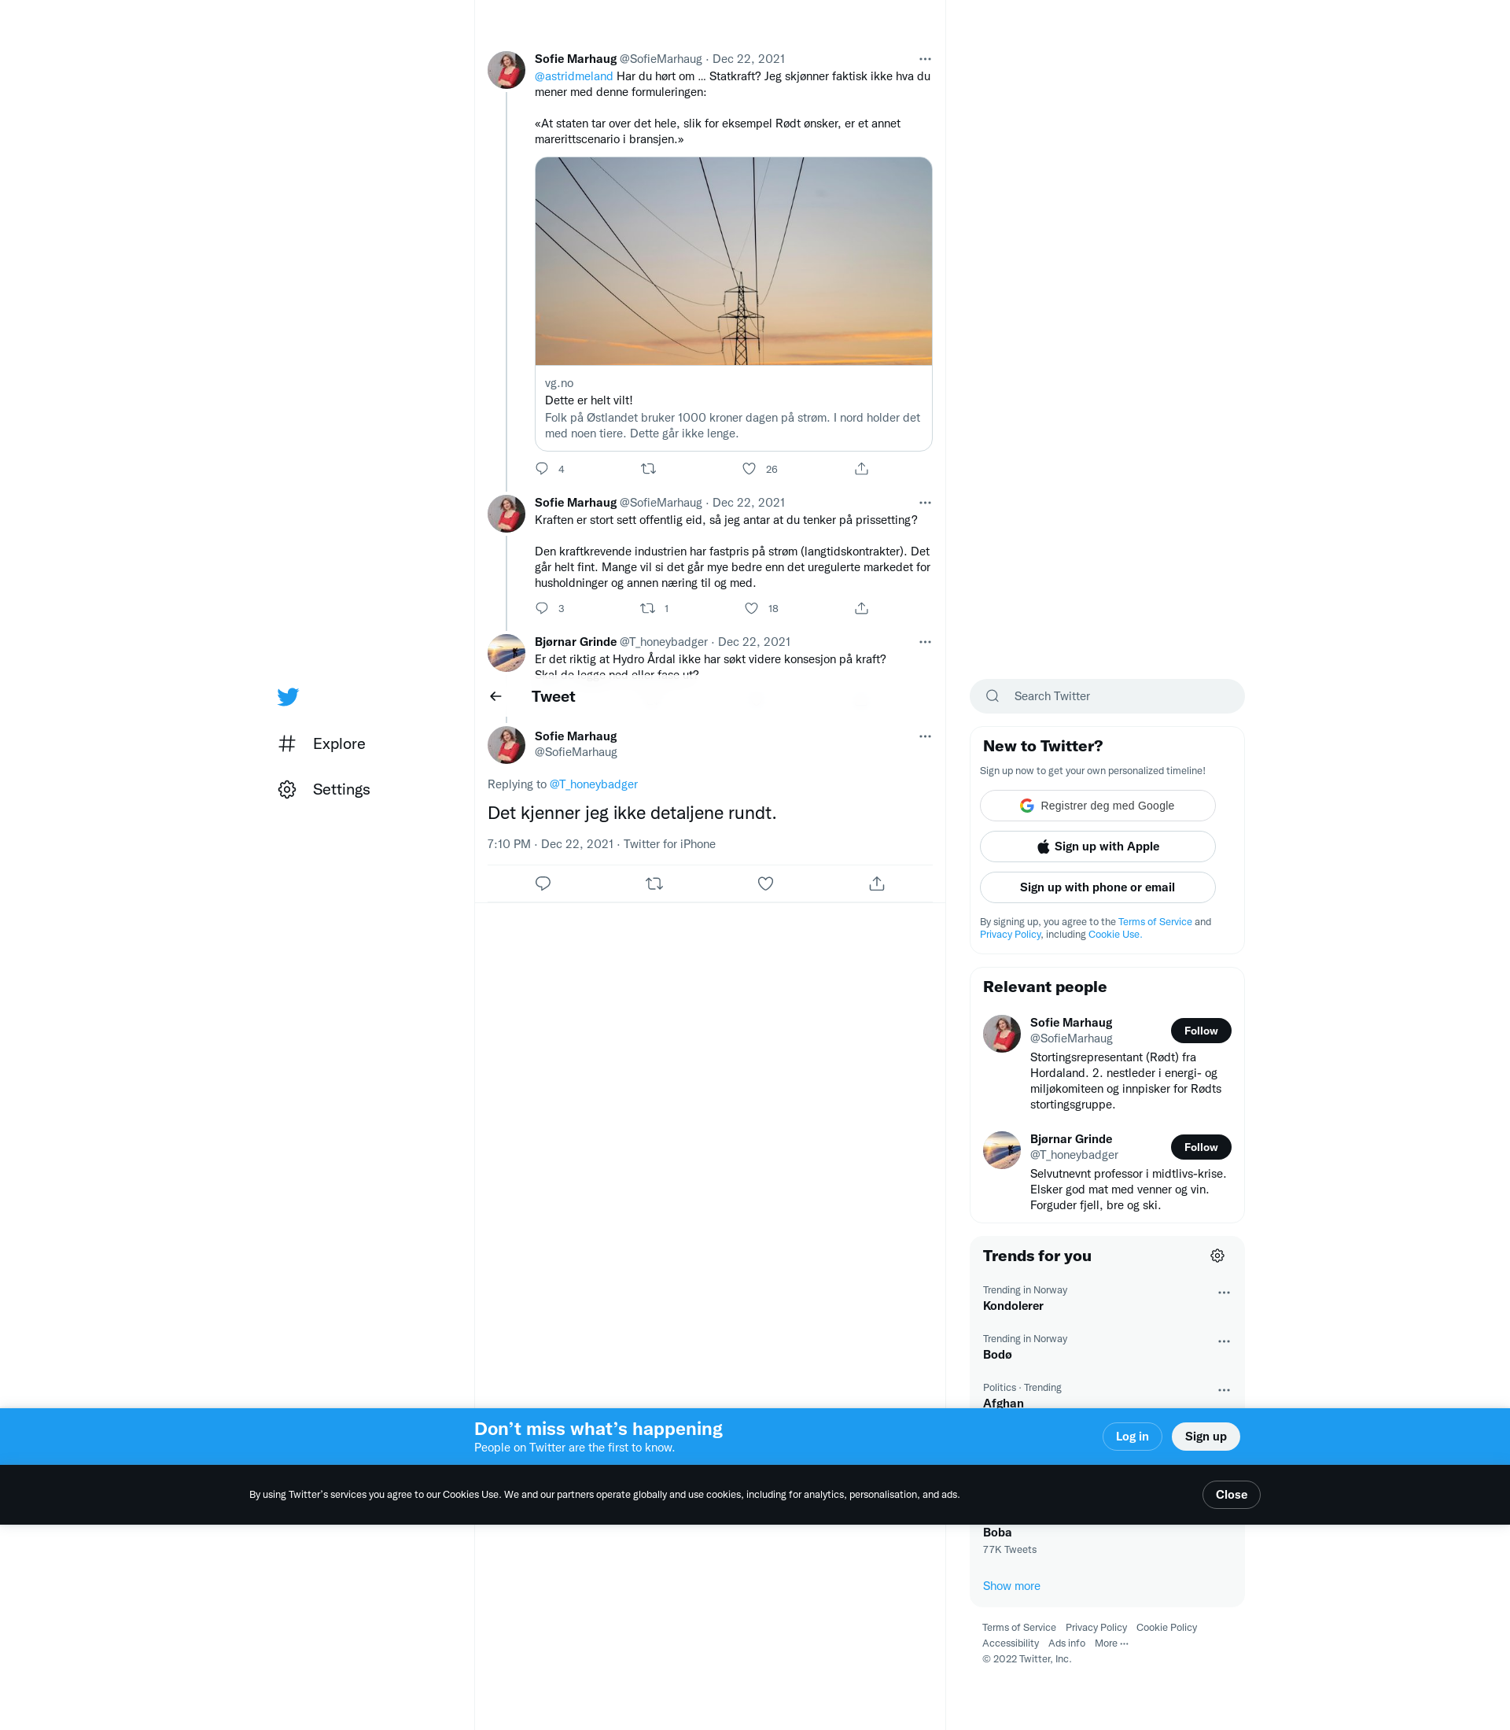Share the main tweet
This screenshot has width=1510, height=1730.
(876, 883)
